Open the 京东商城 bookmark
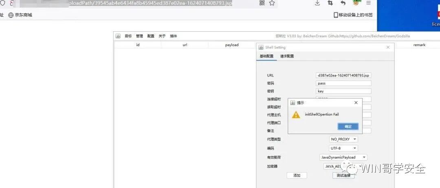440x188 pixels. coord(20,15)
